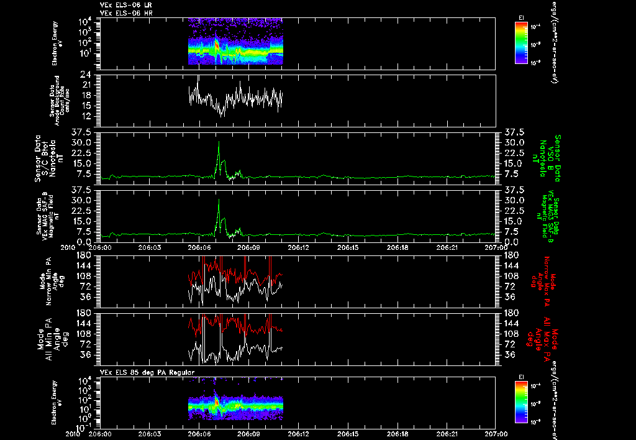Select the 'VEx ELS 85 deg PA Regular' title
The width and height of the screenshot is (636, 440).
147,372
